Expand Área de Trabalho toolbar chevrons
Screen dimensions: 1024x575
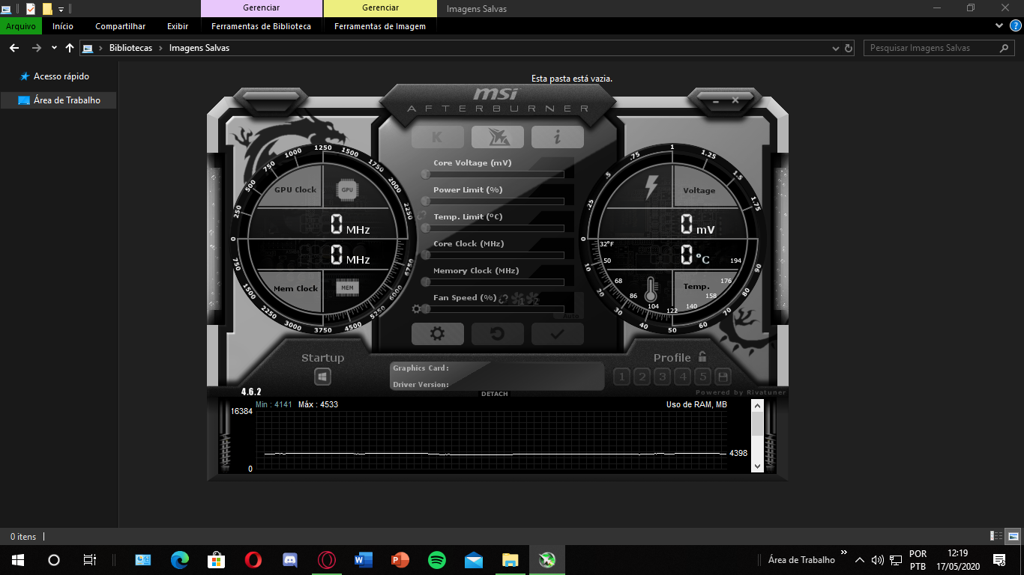click(x=844, y=553)
